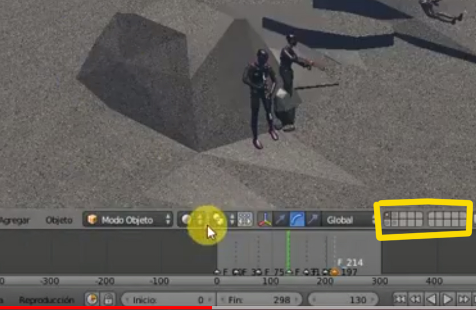
Task: Click the current frame field showing 130
Action: 343,300
